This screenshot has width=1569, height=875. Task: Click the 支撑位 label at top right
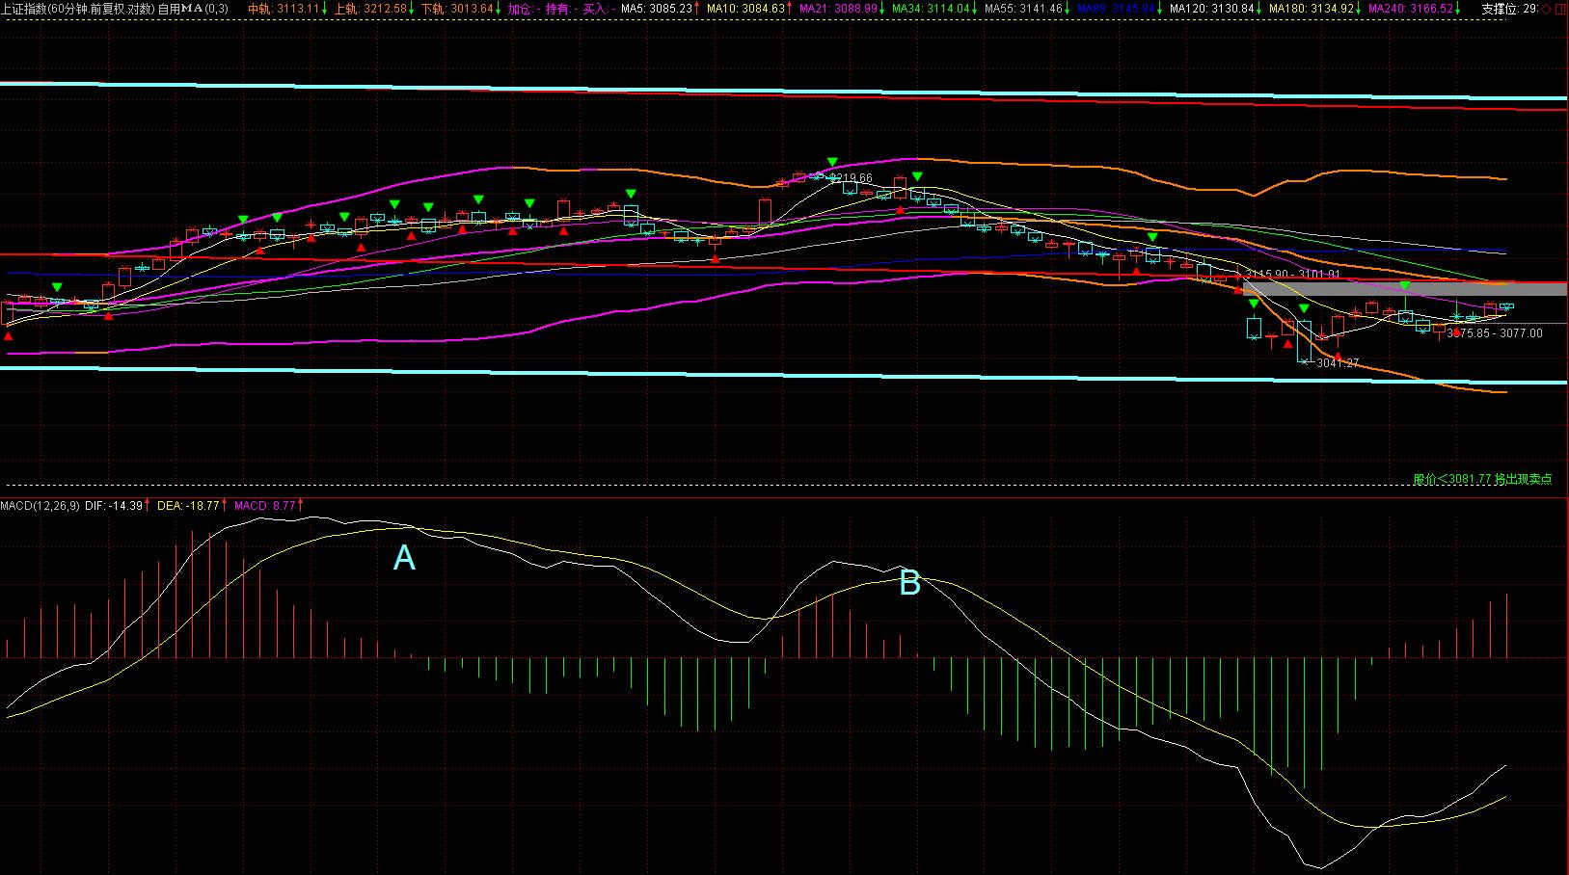coord(1500,9)
